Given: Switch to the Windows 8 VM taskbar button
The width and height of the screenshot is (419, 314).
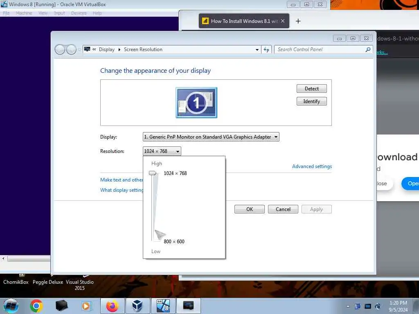Looking at the screenshot, I should pyautogui.click(x=163, y=306).
